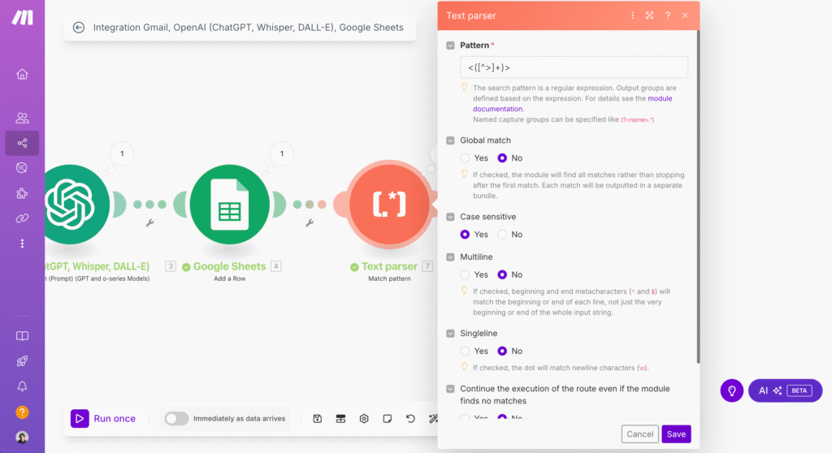Click the purple lightbulb help button
Screen dimensions: 832x453
[x=732, y=391]
